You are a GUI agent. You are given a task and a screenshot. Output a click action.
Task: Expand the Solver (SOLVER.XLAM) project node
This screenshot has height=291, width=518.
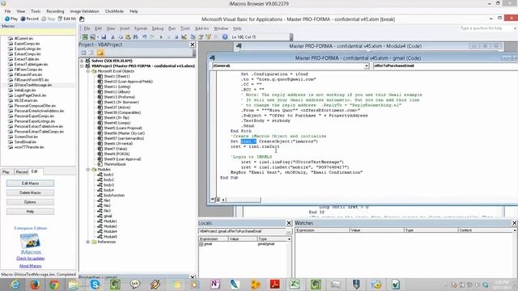pos(82,61)
